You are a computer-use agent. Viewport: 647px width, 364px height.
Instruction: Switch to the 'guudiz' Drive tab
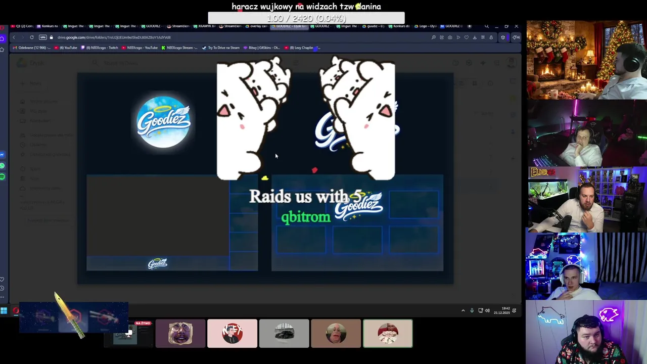(374, 26)
